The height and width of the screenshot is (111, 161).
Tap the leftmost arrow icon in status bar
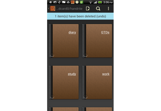[x=51, y=2]
